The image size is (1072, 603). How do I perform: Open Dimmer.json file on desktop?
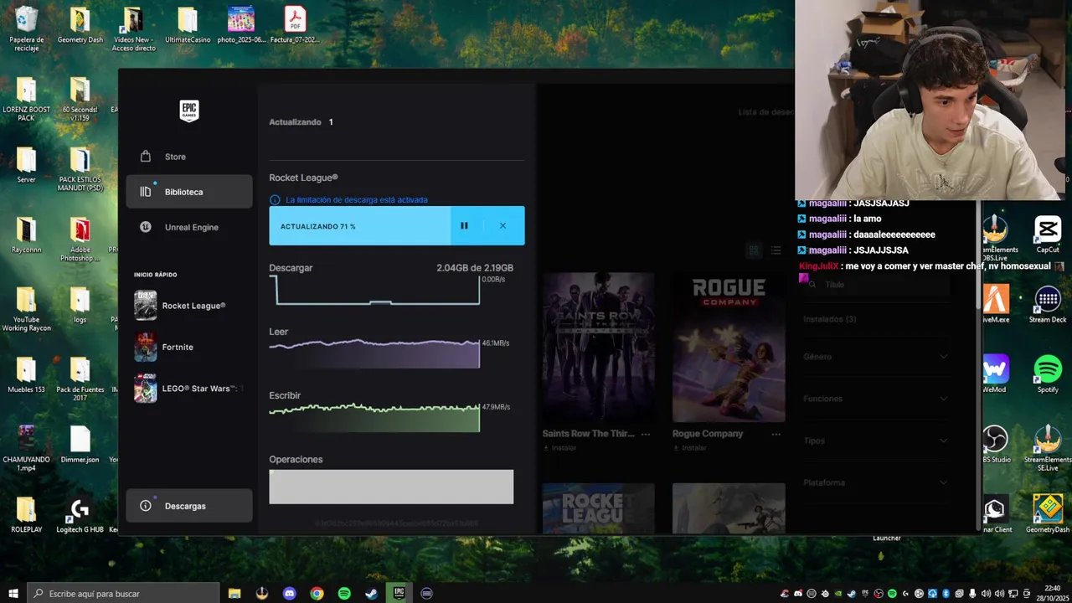(80, 446)
